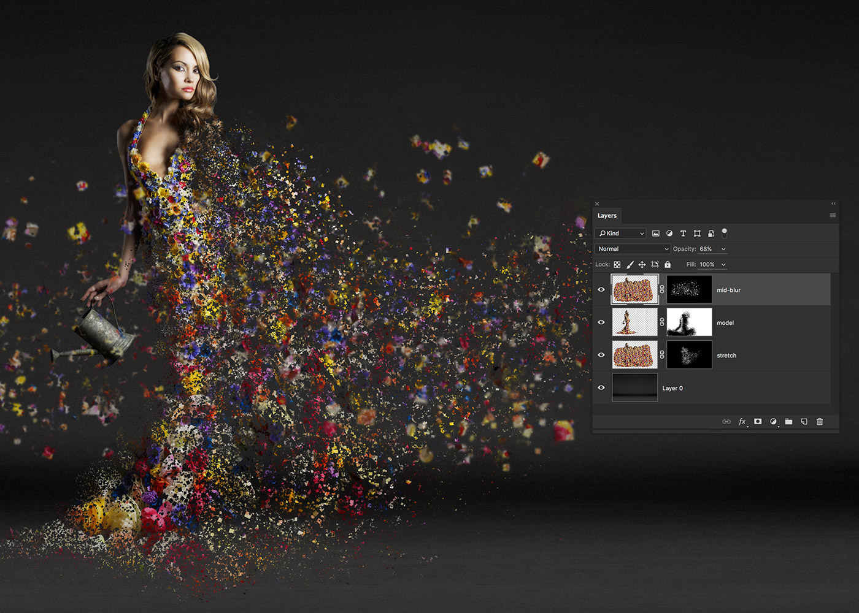Select the model layer mask thumbnail
Viewport: 859px width, 613px height.
689,322
